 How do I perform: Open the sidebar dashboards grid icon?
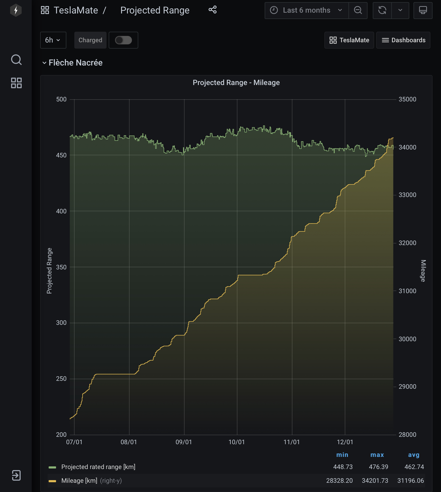pyautogui.click(x=16, y=83)
